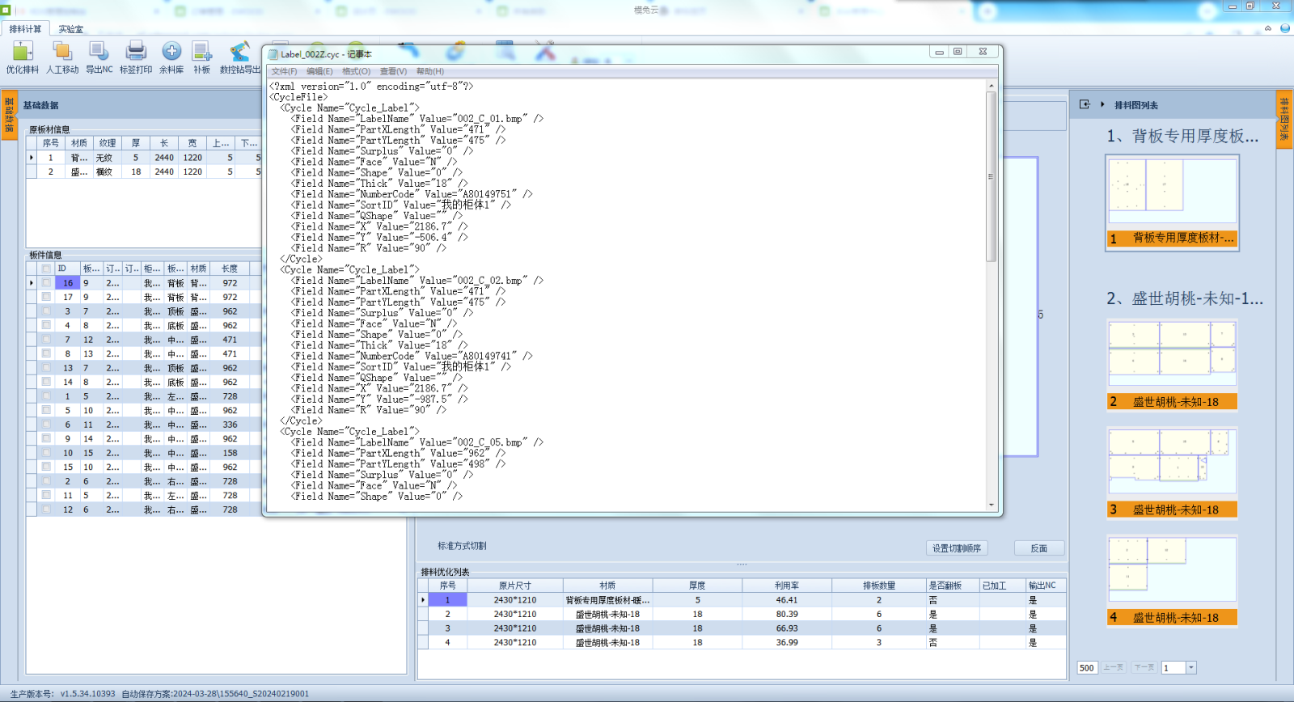Viewport: 1294px width, 702px height.
Task: Click the pin icon beside 排料图列表
Action: 1085,104
